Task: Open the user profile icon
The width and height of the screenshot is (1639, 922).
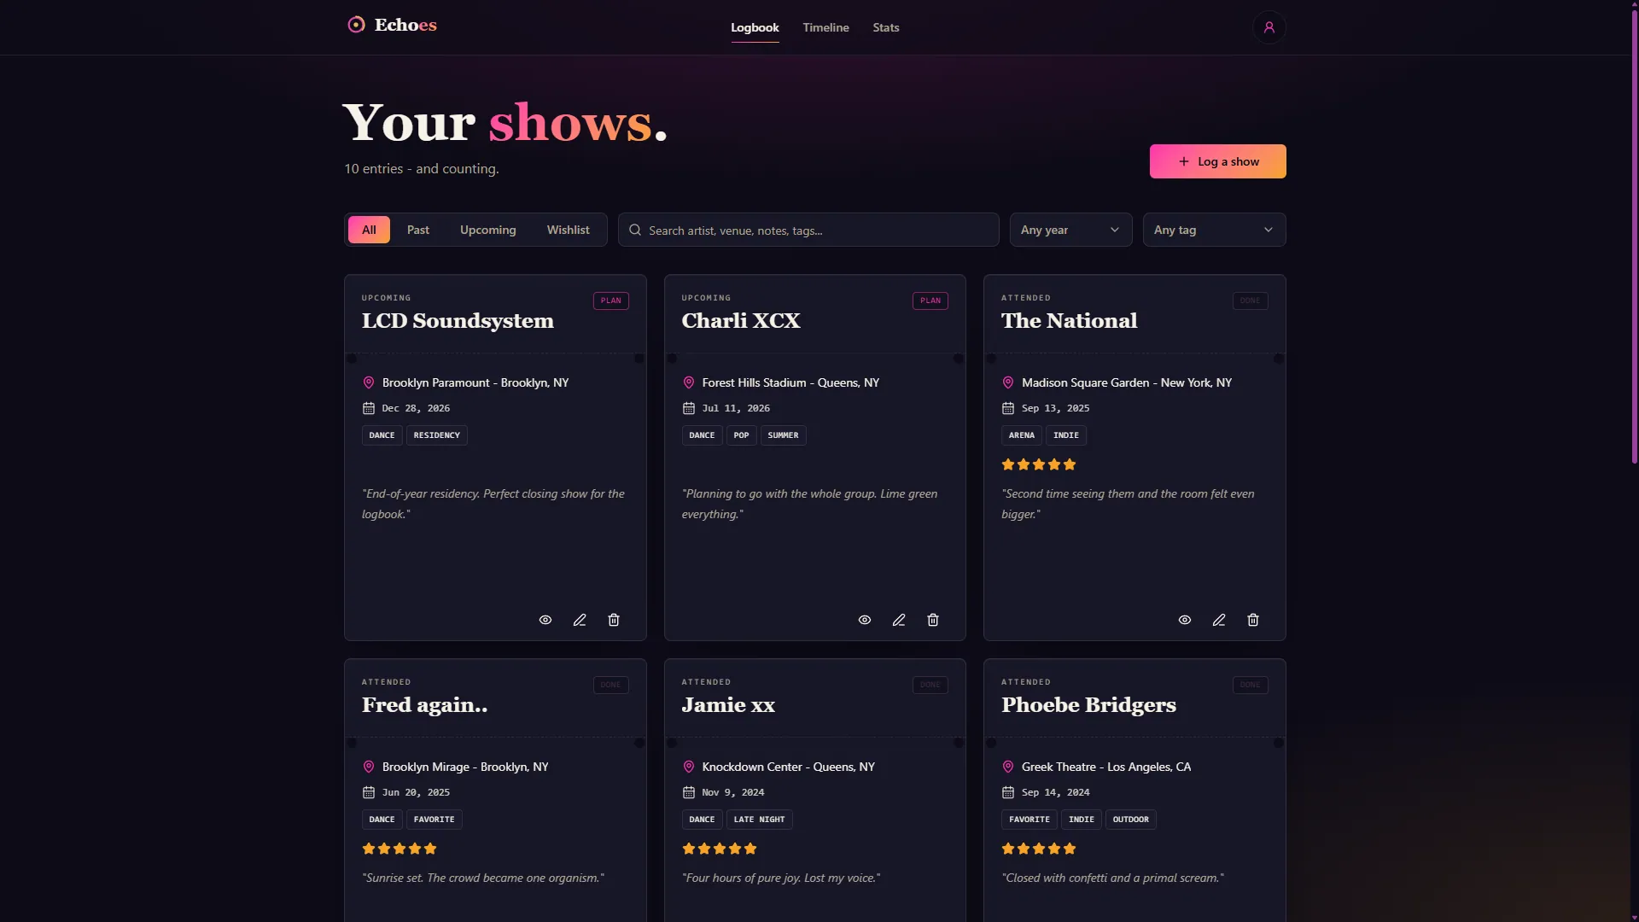Action: coord(1269,27)
